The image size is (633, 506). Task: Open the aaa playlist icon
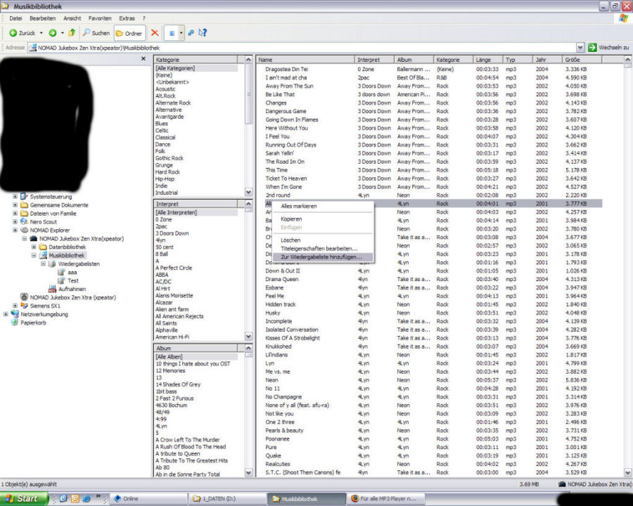click(x=61, y=273)
